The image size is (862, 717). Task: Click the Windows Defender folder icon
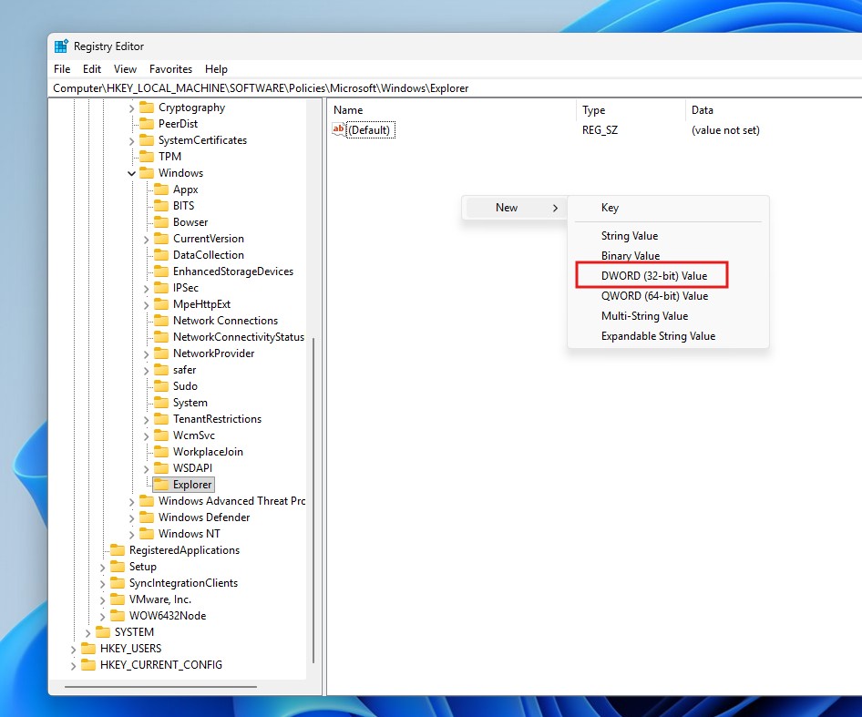pos(147,517)
